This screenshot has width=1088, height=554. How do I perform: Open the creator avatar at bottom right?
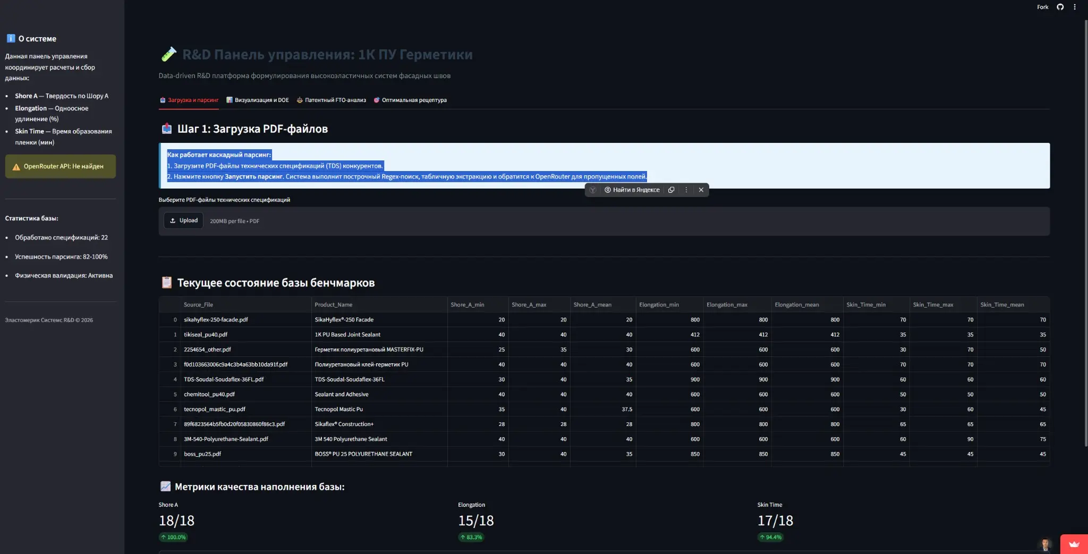[x=1045, y=544]
